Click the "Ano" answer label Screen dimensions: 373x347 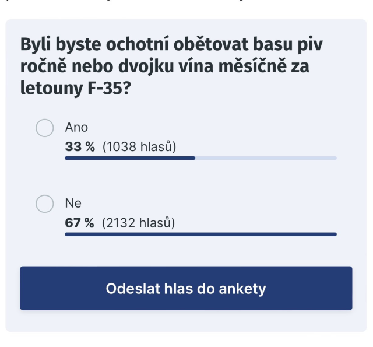click(76, 127)
